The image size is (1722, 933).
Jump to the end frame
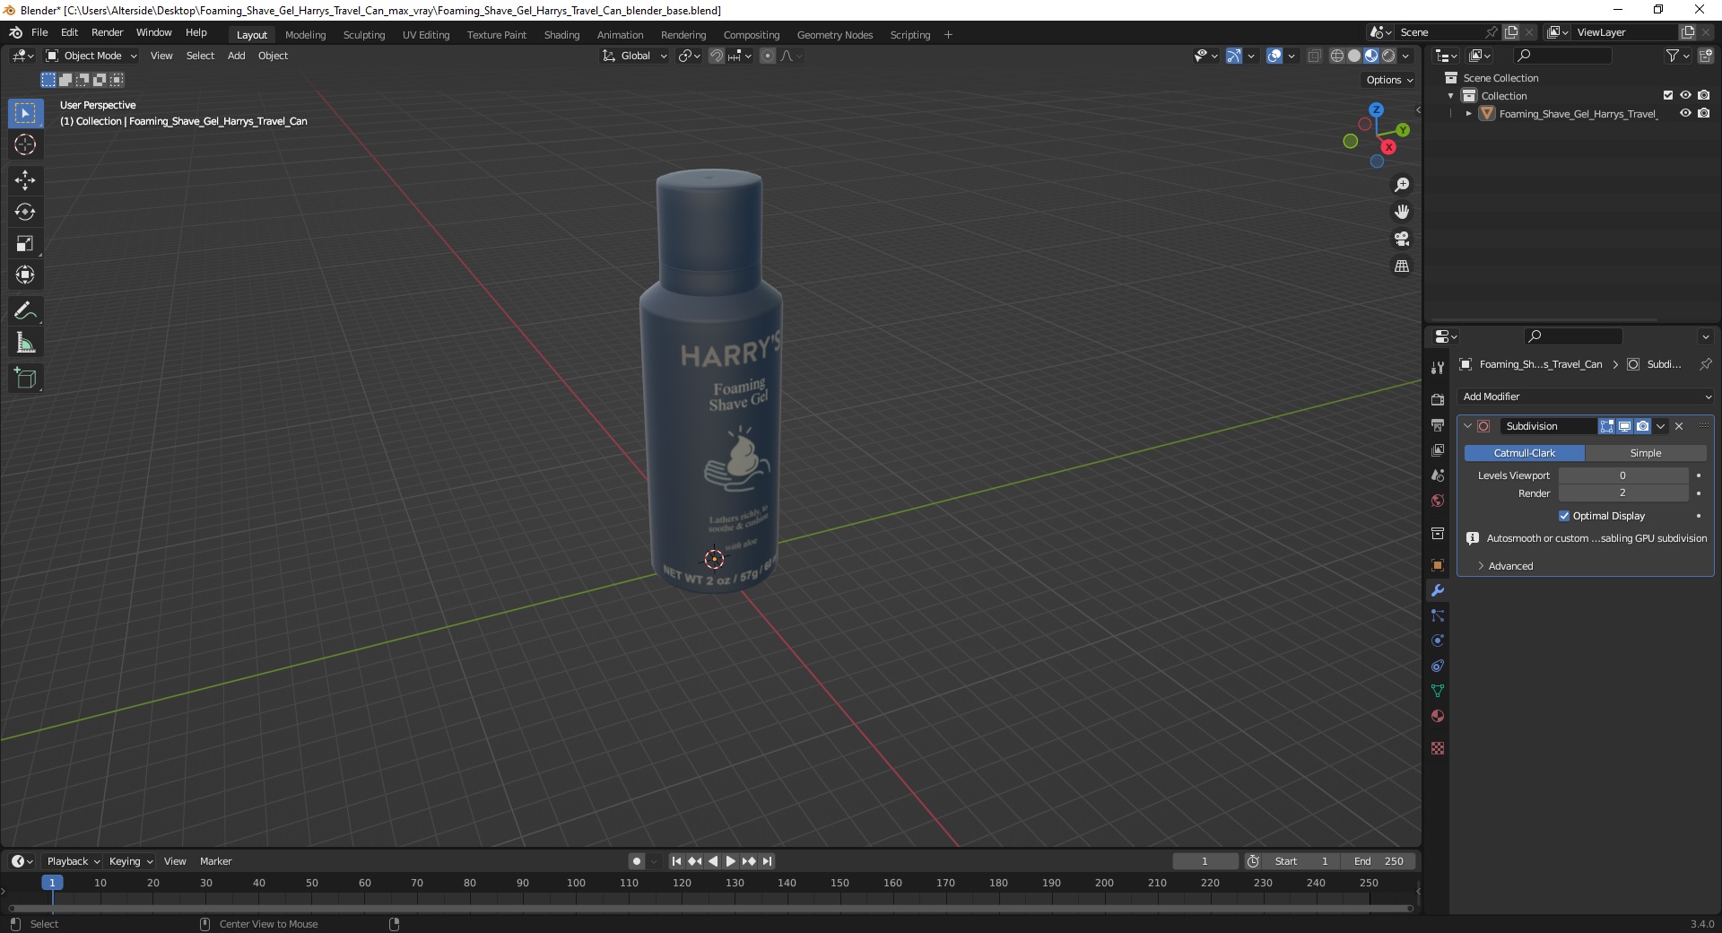767,861
